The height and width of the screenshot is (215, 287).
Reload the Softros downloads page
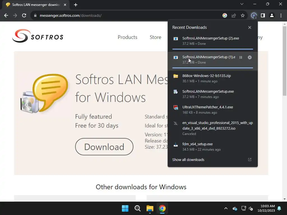(x=24, y=16)
